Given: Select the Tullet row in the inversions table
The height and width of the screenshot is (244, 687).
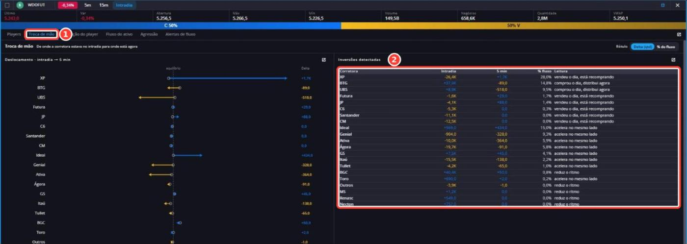Looking at the screenshot, I should pos(508,166).
